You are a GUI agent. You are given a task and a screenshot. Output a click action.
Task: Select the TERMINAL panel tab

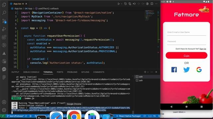[48, 72]
